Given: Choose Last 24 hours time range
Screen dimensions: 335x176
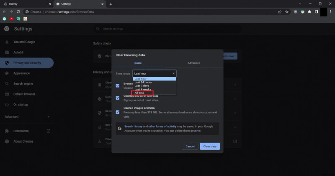Looking at the screenshot, I should [x=143, y=82].
